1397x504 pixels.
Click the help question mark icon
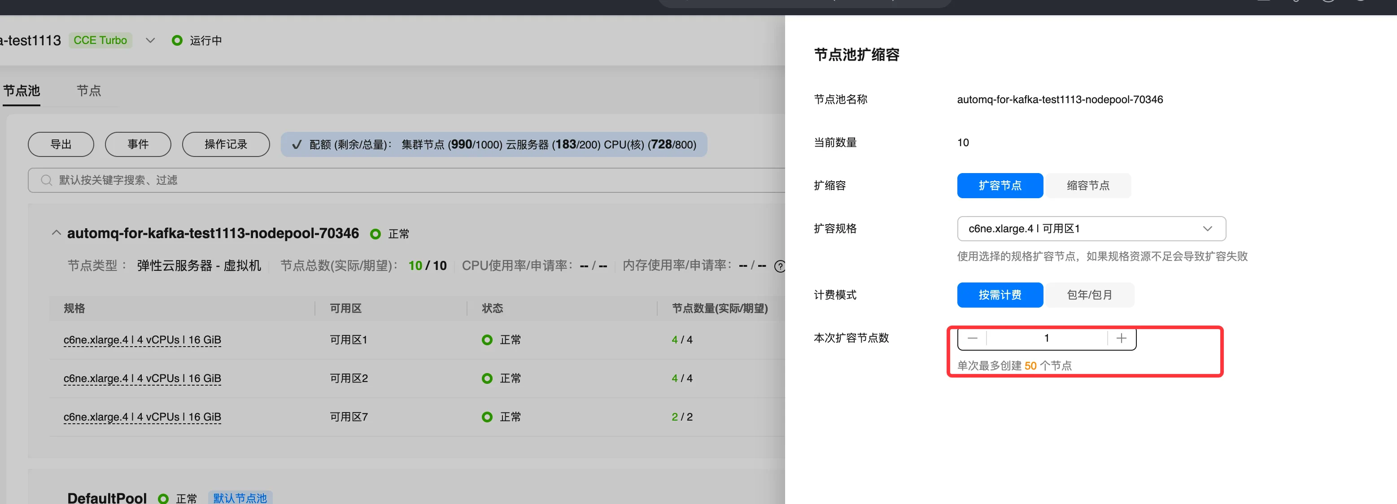tap(779, 266)
